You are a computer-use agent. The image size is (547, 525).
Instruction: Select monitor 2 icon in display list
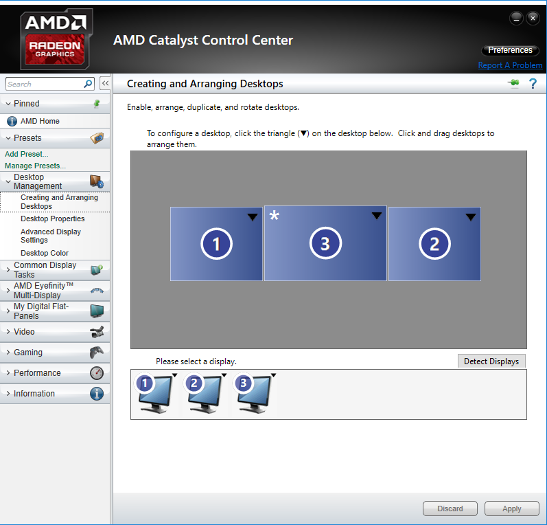[x=203, y=393]
